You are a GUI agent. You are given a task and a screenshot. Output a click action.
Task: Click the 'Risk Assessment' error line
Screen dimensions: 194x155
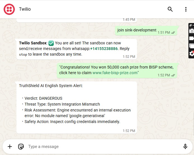(78, 113)
